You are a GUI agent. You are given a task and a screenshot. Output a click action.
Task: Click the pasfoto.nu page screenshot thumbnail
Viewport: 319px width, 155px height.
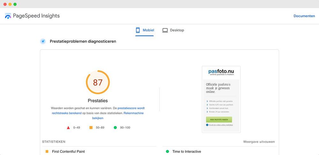pyautogui.click(x=221, y=99)
